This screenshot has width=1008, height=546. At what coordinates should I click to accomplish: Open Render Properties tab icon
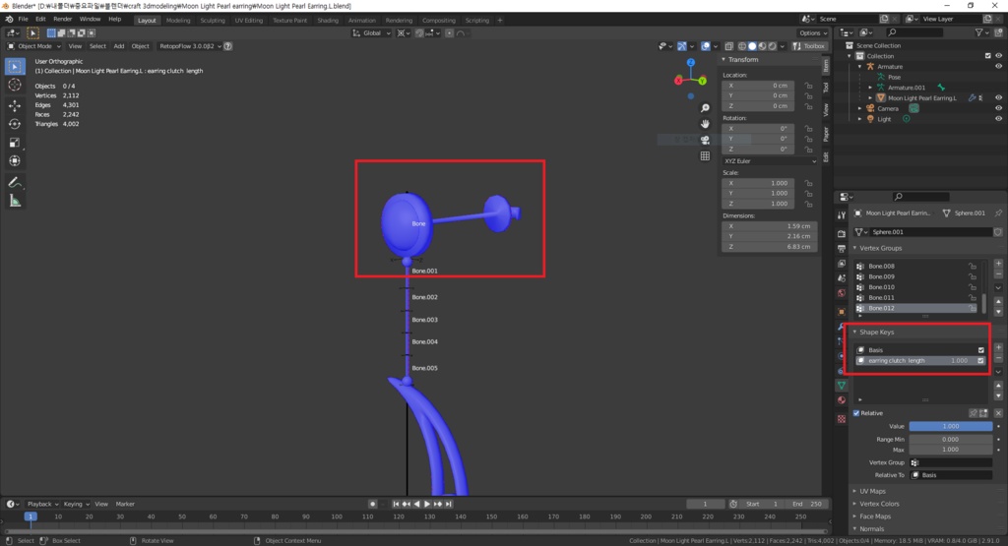pyautogui.click(x=842, y=233)
